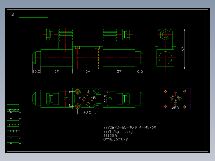Select the 9.25X1.78 O-ring note
This screenshot has width=215, height=161.
click(x=116, y=140)
